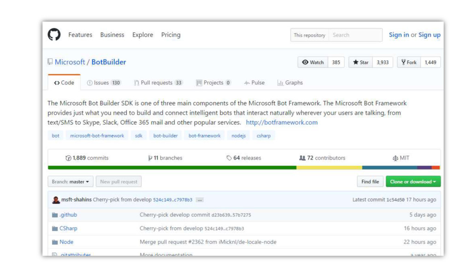Image resolution: width=472 pixels, height=265 pixels.
Task: Open the Microsoft organization link
Action: point(70,62)
